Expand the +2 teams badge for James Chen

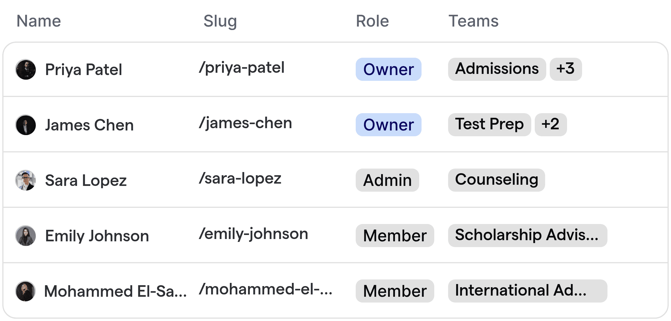click(x=550, y=124)
